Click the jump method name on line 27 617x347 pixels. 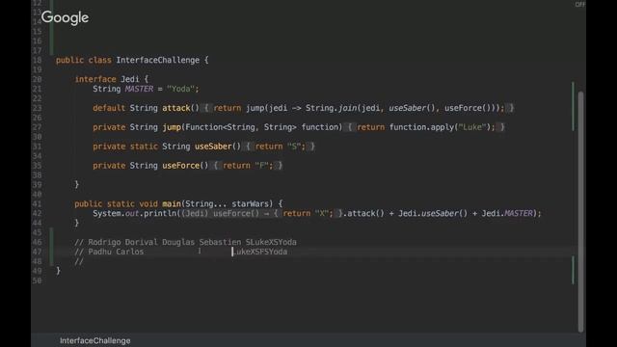click(172, 127)
